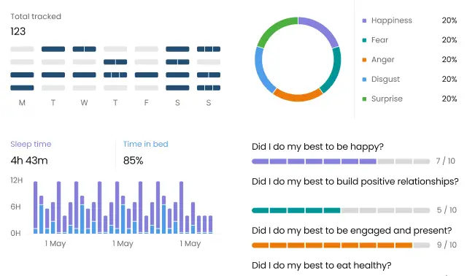Click the happy question progress bar
The height and width of the screenshot is (276, 467).
(x=341, y=161)
